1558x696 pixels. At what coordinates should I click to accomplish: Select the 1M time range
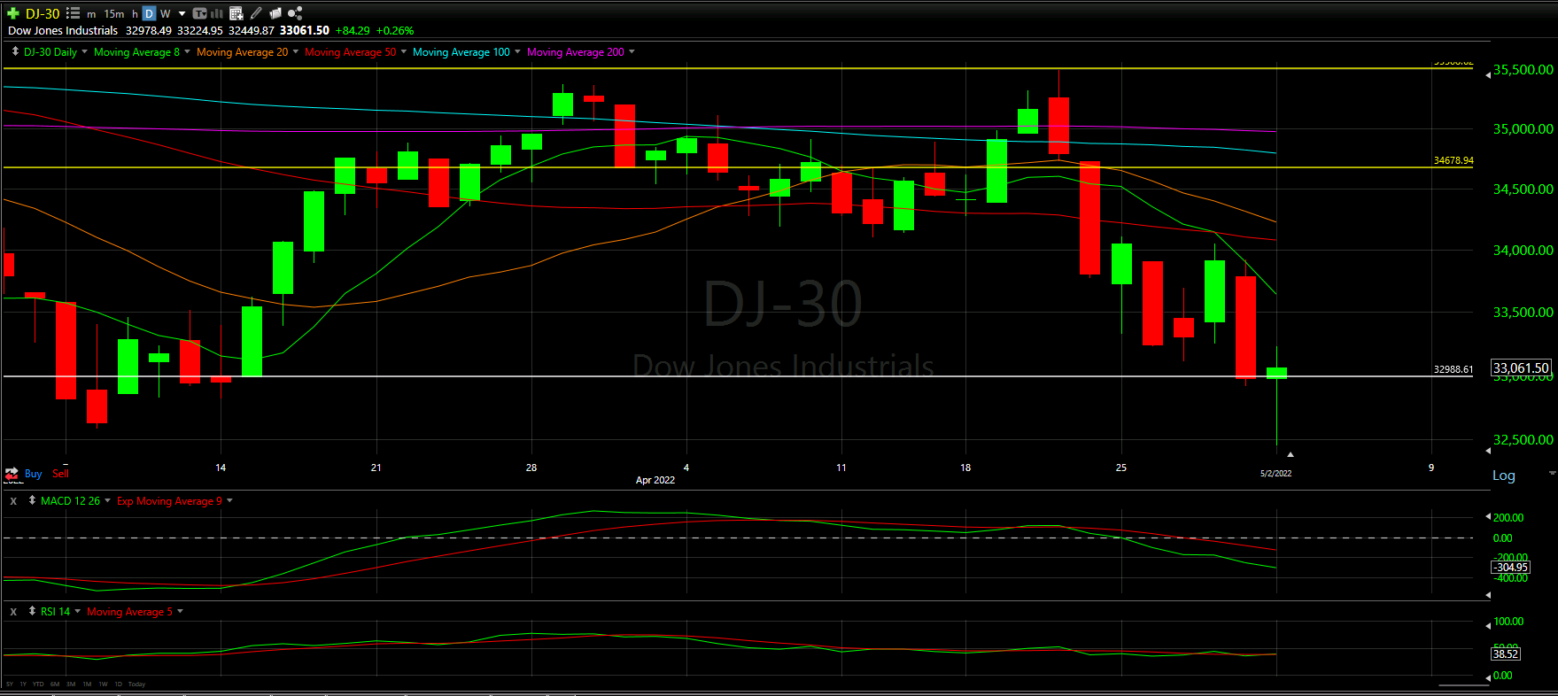(87, 684)
